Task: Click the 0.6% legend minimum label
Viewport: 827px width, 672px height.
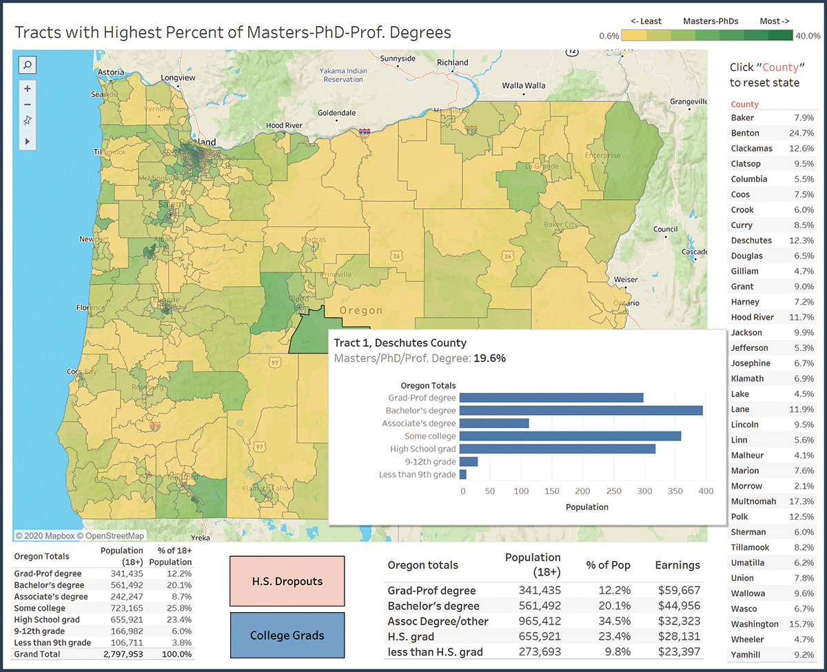Action: (609, 36)
